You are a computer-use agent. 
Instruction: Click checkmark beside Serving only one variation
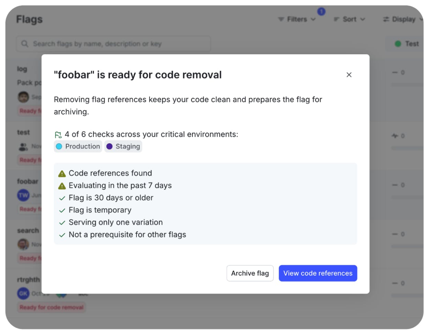(x=62, y=223)
